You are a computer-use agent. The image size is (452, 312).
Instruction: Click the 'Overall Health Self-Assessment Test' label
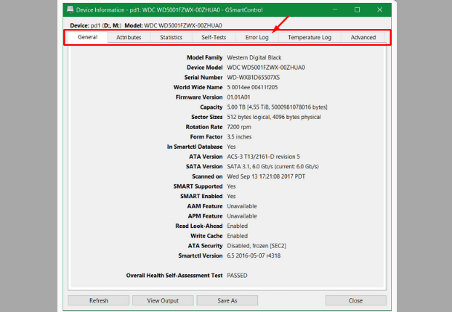coord(174,276)
